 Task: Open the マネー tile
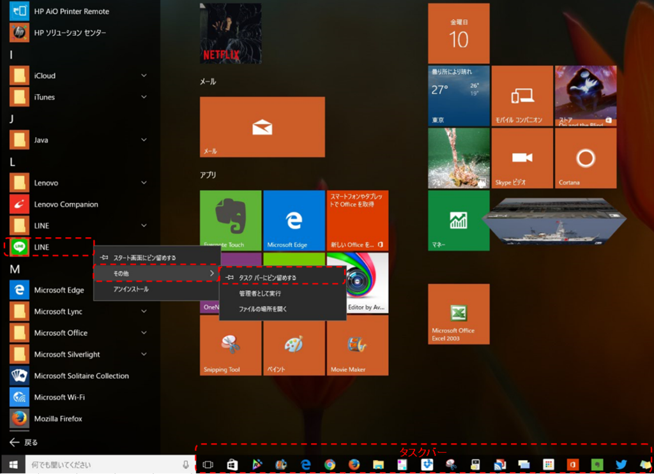point(459,220)
